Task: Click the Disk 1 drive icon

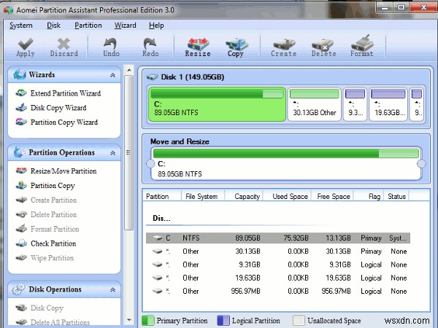Action: 153,77
